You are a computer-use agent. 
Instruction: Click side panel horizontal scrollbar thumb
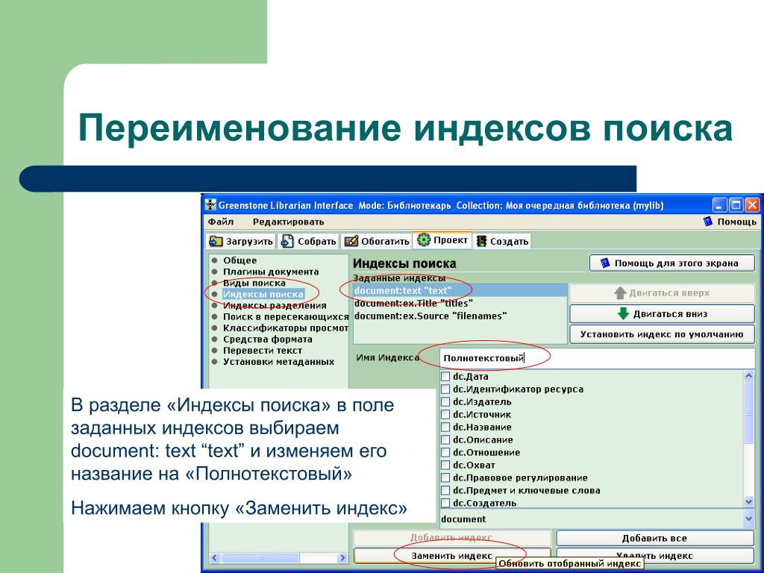pyautogui.click(x=260, y=557)
